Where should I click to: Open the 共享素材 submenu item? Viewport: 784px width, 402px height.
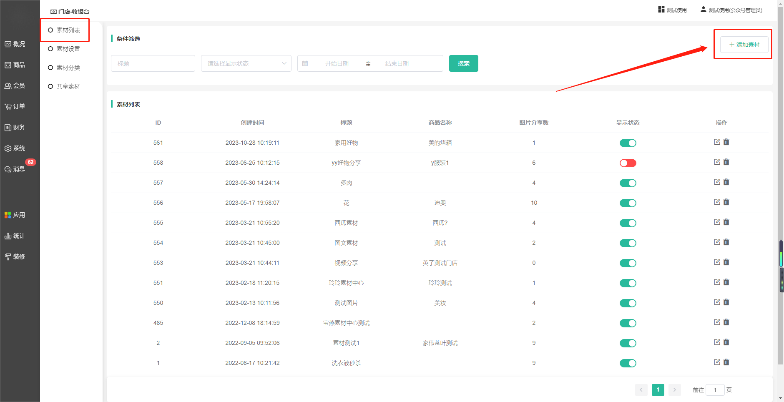click(68, 86)
